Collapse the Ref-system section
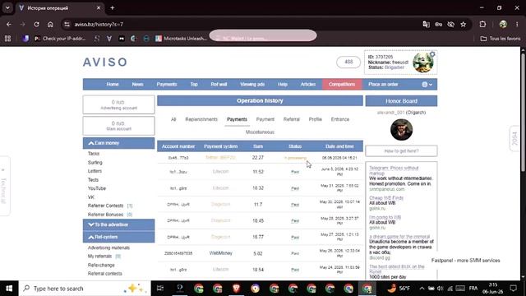 tap(118, 237)
